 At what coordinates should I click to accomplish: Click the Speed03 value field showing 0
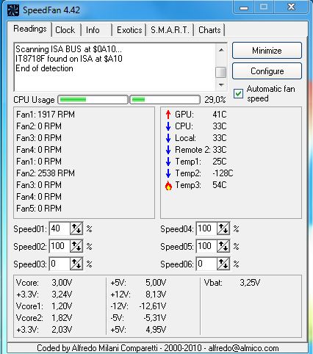(60, 264)
